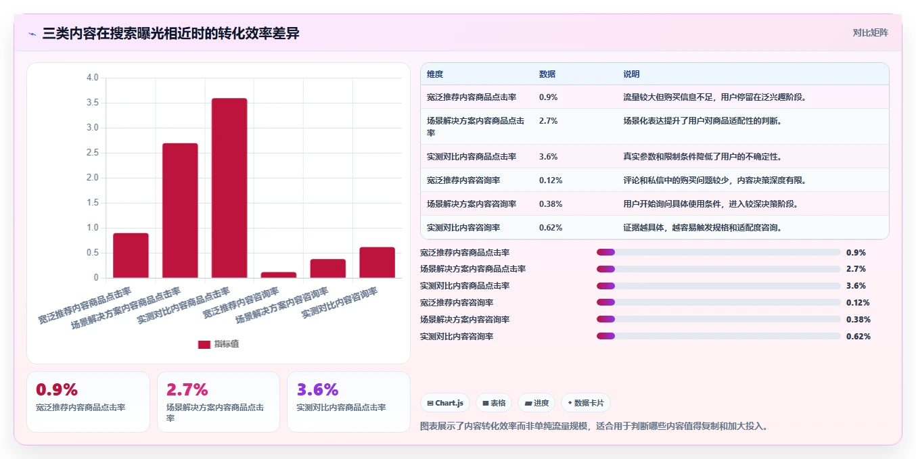Click table cell 宽泛推荐内容咨询率
This screenshot has width=916, height=459.
(x=463, y=180)
